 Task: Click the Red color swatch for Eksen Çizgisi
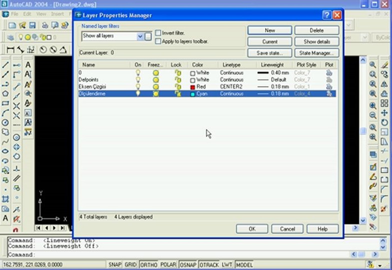pos(193,87)
